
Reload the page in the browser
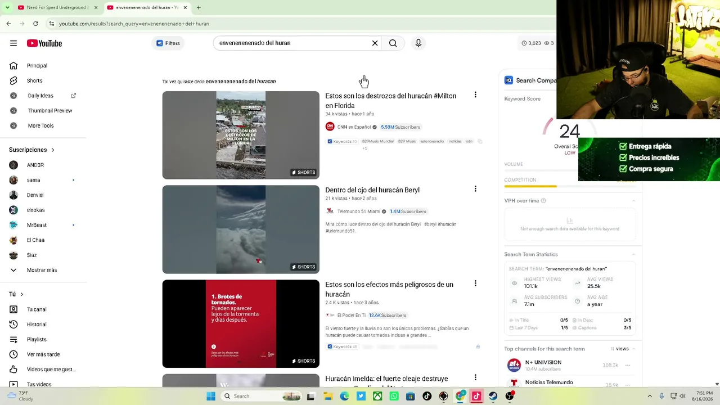(35, 24)
